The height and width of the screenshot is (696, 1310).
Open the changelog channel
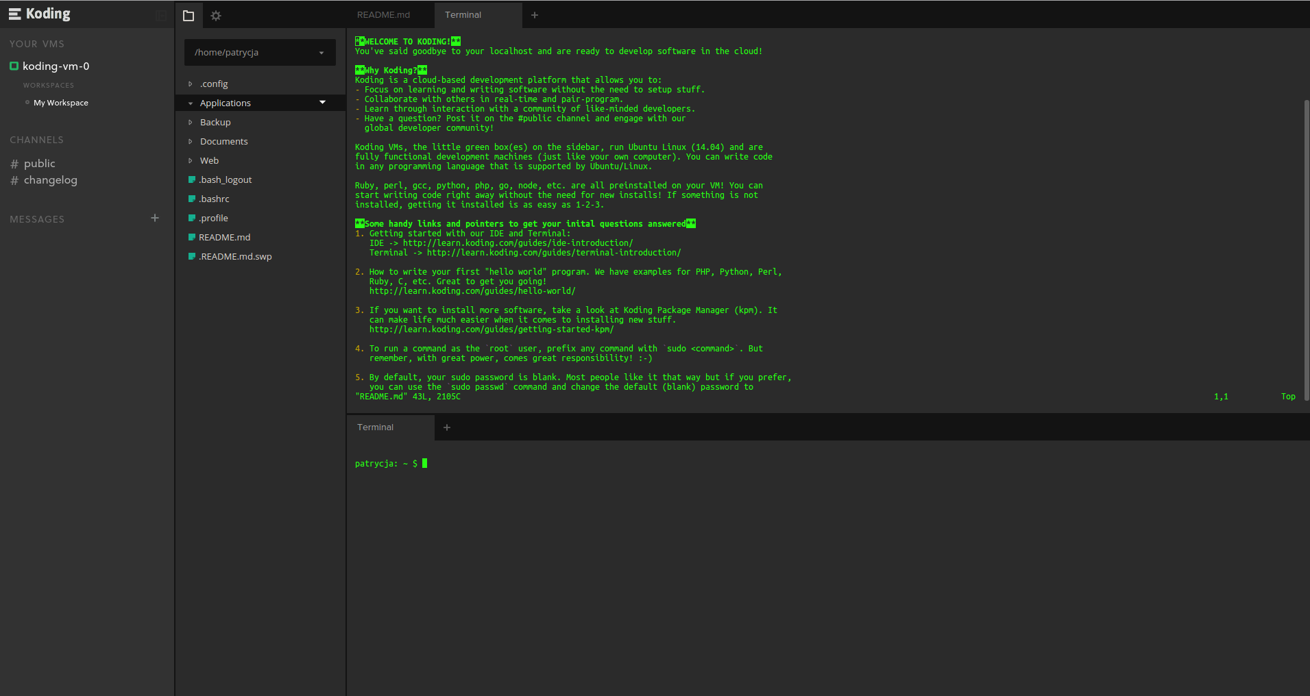(50, 179)
